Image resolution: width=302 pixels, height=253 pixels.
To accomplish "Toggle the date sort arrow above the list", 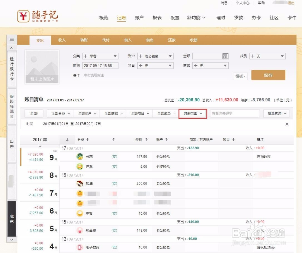I will point(67,139).
